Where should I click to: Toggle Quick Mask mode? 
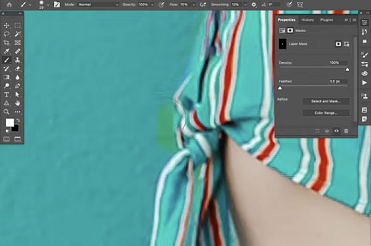tap(6, 139)
